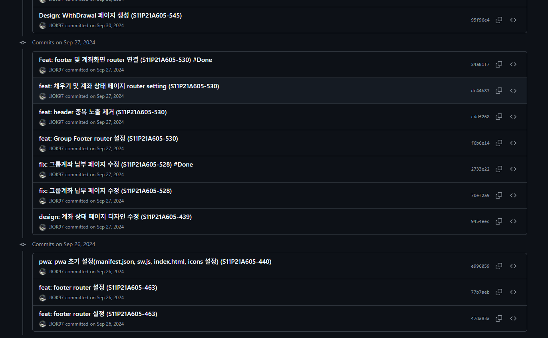The width and height of the screenshot is (548, 338).
Task: Open the 'Design: WithDrawal 페이지 생성' commit
Action: point(110,16)
